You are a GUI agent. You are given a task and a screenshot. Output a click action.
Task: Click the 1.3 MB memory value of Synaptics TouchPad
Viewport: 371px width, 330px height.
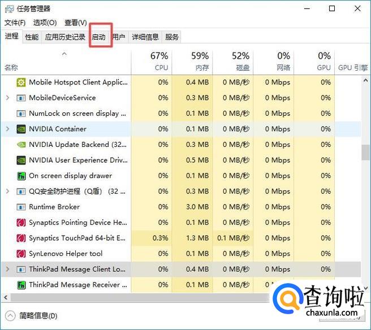197,238
